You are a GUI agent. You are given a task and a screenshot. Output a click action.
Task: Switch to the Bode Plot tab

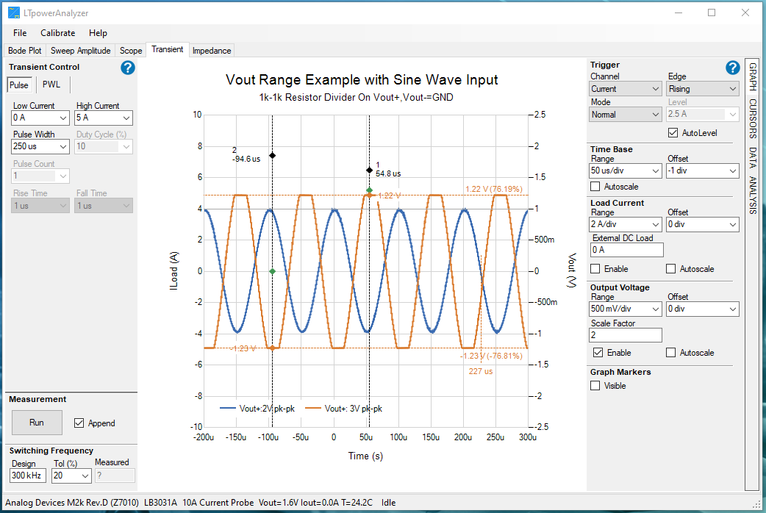point(25,51)
